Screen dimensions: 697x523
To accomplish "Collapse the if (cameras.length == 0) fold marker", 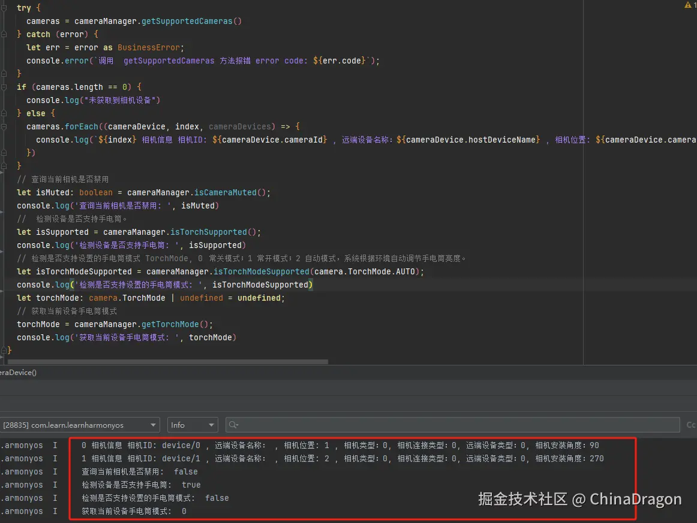I will click(4, 87).
